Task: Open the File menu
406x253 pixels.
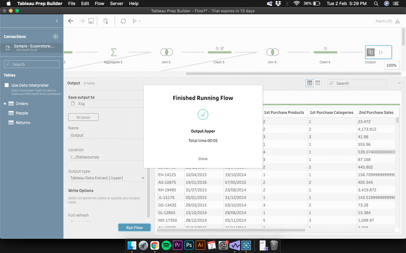Action: pyautogui.click(x=72, y=3)
